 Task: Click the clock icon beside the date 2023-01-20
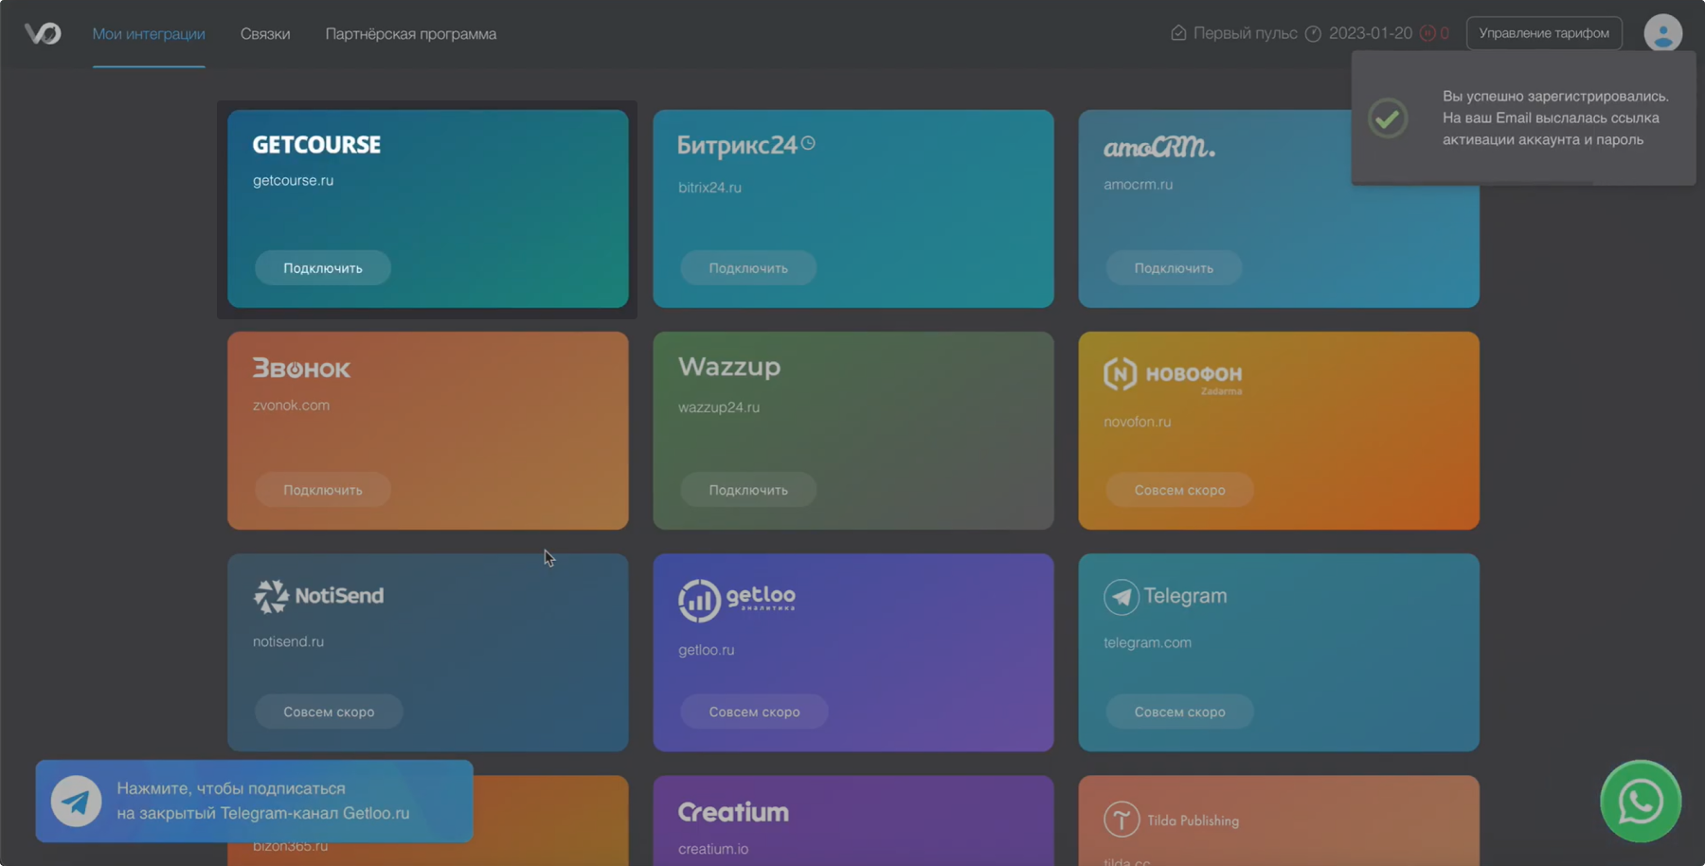click(x=1313, y=33)
